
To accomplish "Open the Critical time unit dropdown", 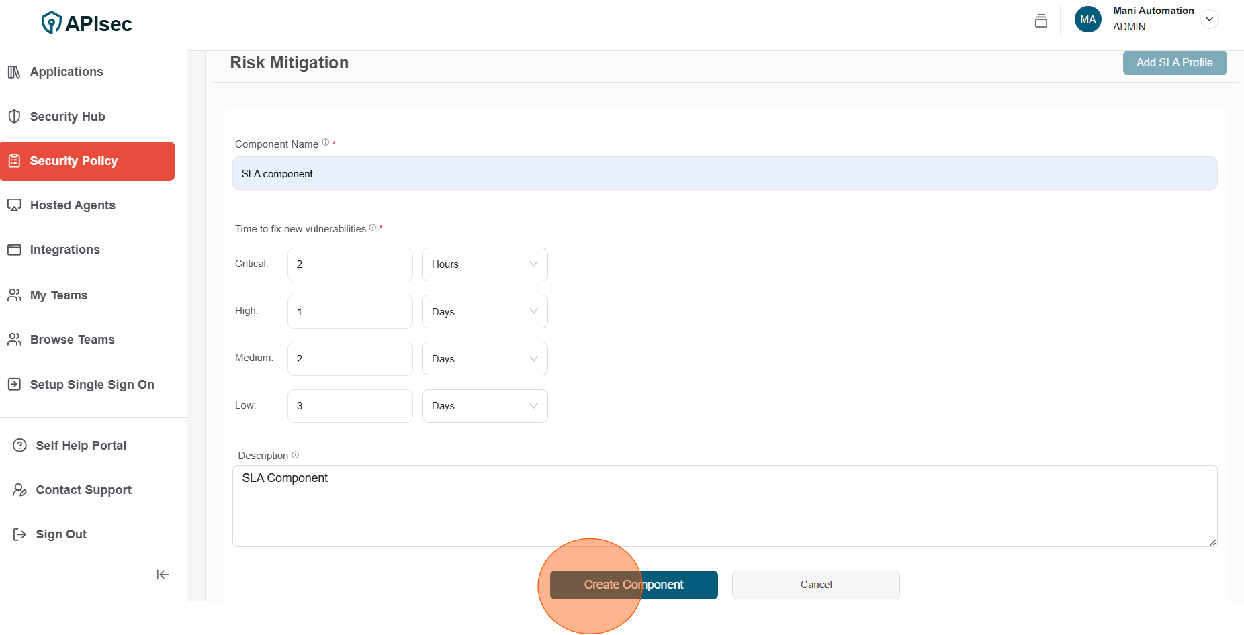I will (x=484, y=264).
